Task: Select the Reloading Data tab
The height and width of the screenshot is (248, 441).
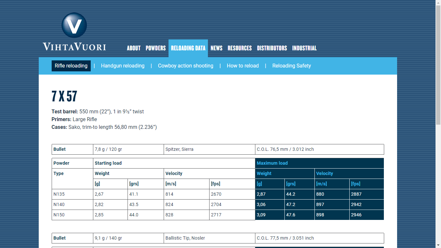Action: point(188,48)
